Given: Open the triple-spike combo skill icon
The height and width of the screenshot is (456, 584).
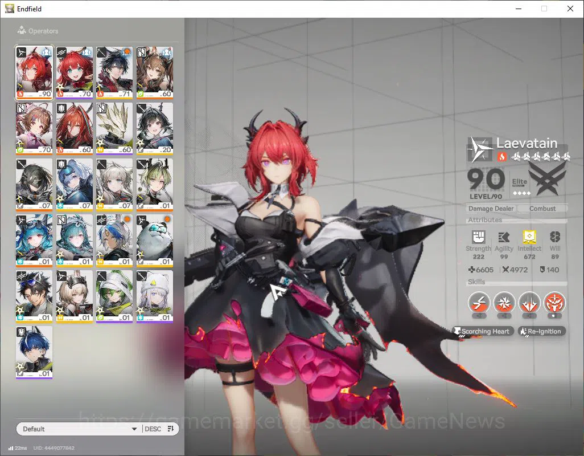Looking at the screenshot, I should click(x=529, y=302).
